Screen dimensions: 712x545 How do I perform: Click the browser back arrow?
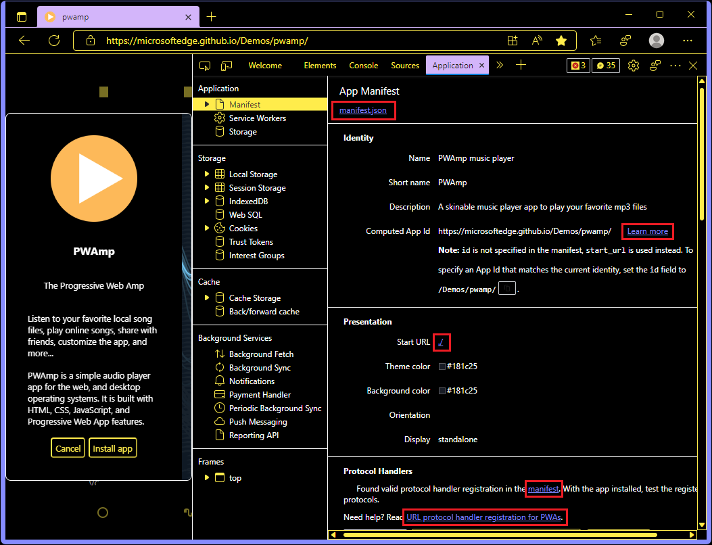point(24,41)
